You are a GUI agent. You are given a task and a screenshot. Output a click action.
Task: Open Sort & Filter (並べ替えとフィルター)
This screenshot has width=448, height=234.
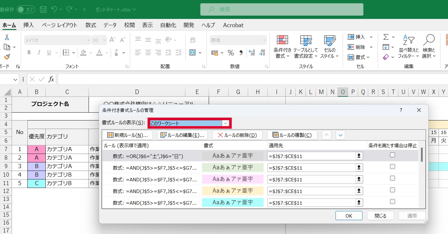point(409,47)
